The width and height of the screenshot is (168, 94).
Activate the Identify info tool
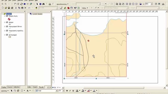pyautogui.click(x=40, y=4)
